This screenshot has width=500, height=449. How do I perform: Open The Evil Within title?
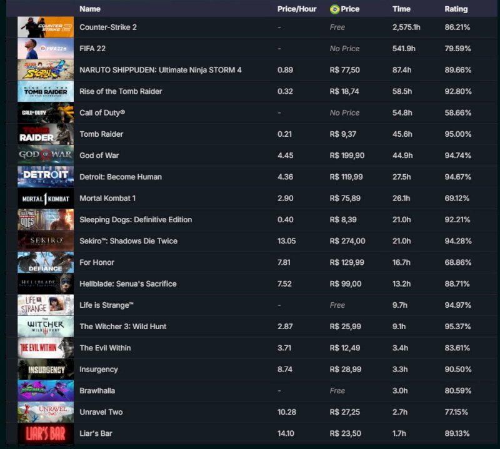coord(105,348)
